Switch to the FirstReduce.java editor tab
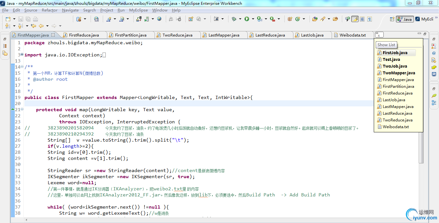439x223 pixels. coord(84,35)
